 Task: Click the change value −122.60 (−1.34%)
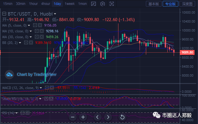pyautogui.click(x=118, y=20)
